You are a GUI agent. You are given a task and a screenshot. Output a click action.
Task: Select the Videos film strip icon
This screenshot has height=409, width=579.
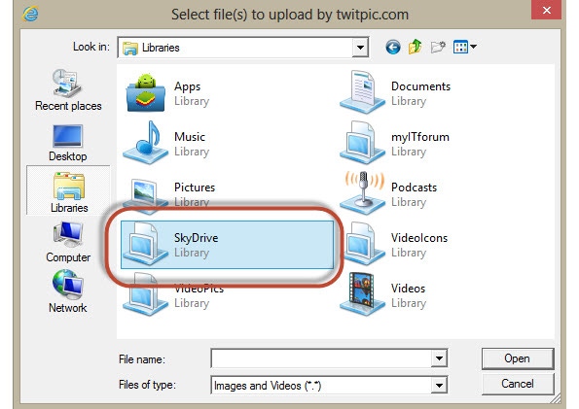click(363, 293)
